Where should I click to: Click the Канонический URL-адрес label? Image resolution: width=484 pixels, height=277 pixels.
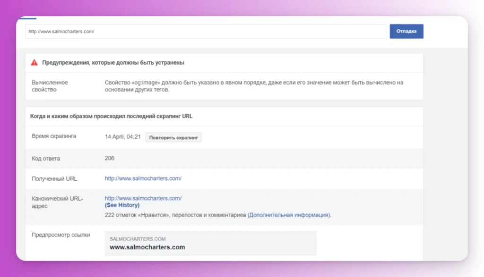pos(57,202)
